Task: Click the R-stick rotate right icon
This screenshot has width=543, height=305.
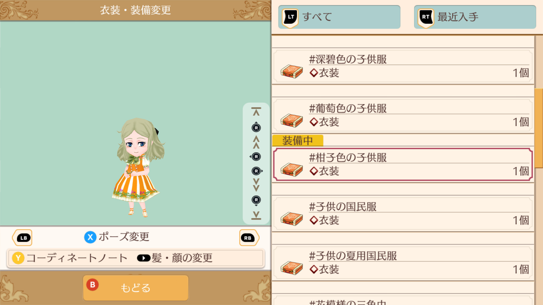Action: pyautogui.click(x=257, y=171)
